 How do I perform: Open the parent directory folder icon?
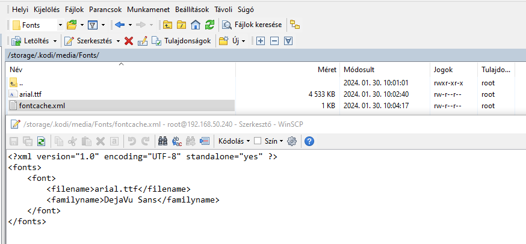(x=167, y=25)
